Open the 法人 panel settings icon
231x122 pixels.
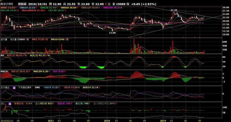(x=10, y=104)
